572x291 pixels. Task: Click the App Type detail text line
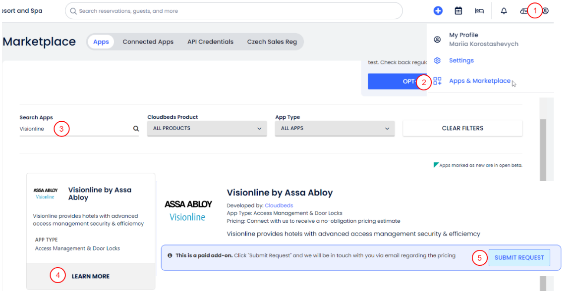[285, 213]
